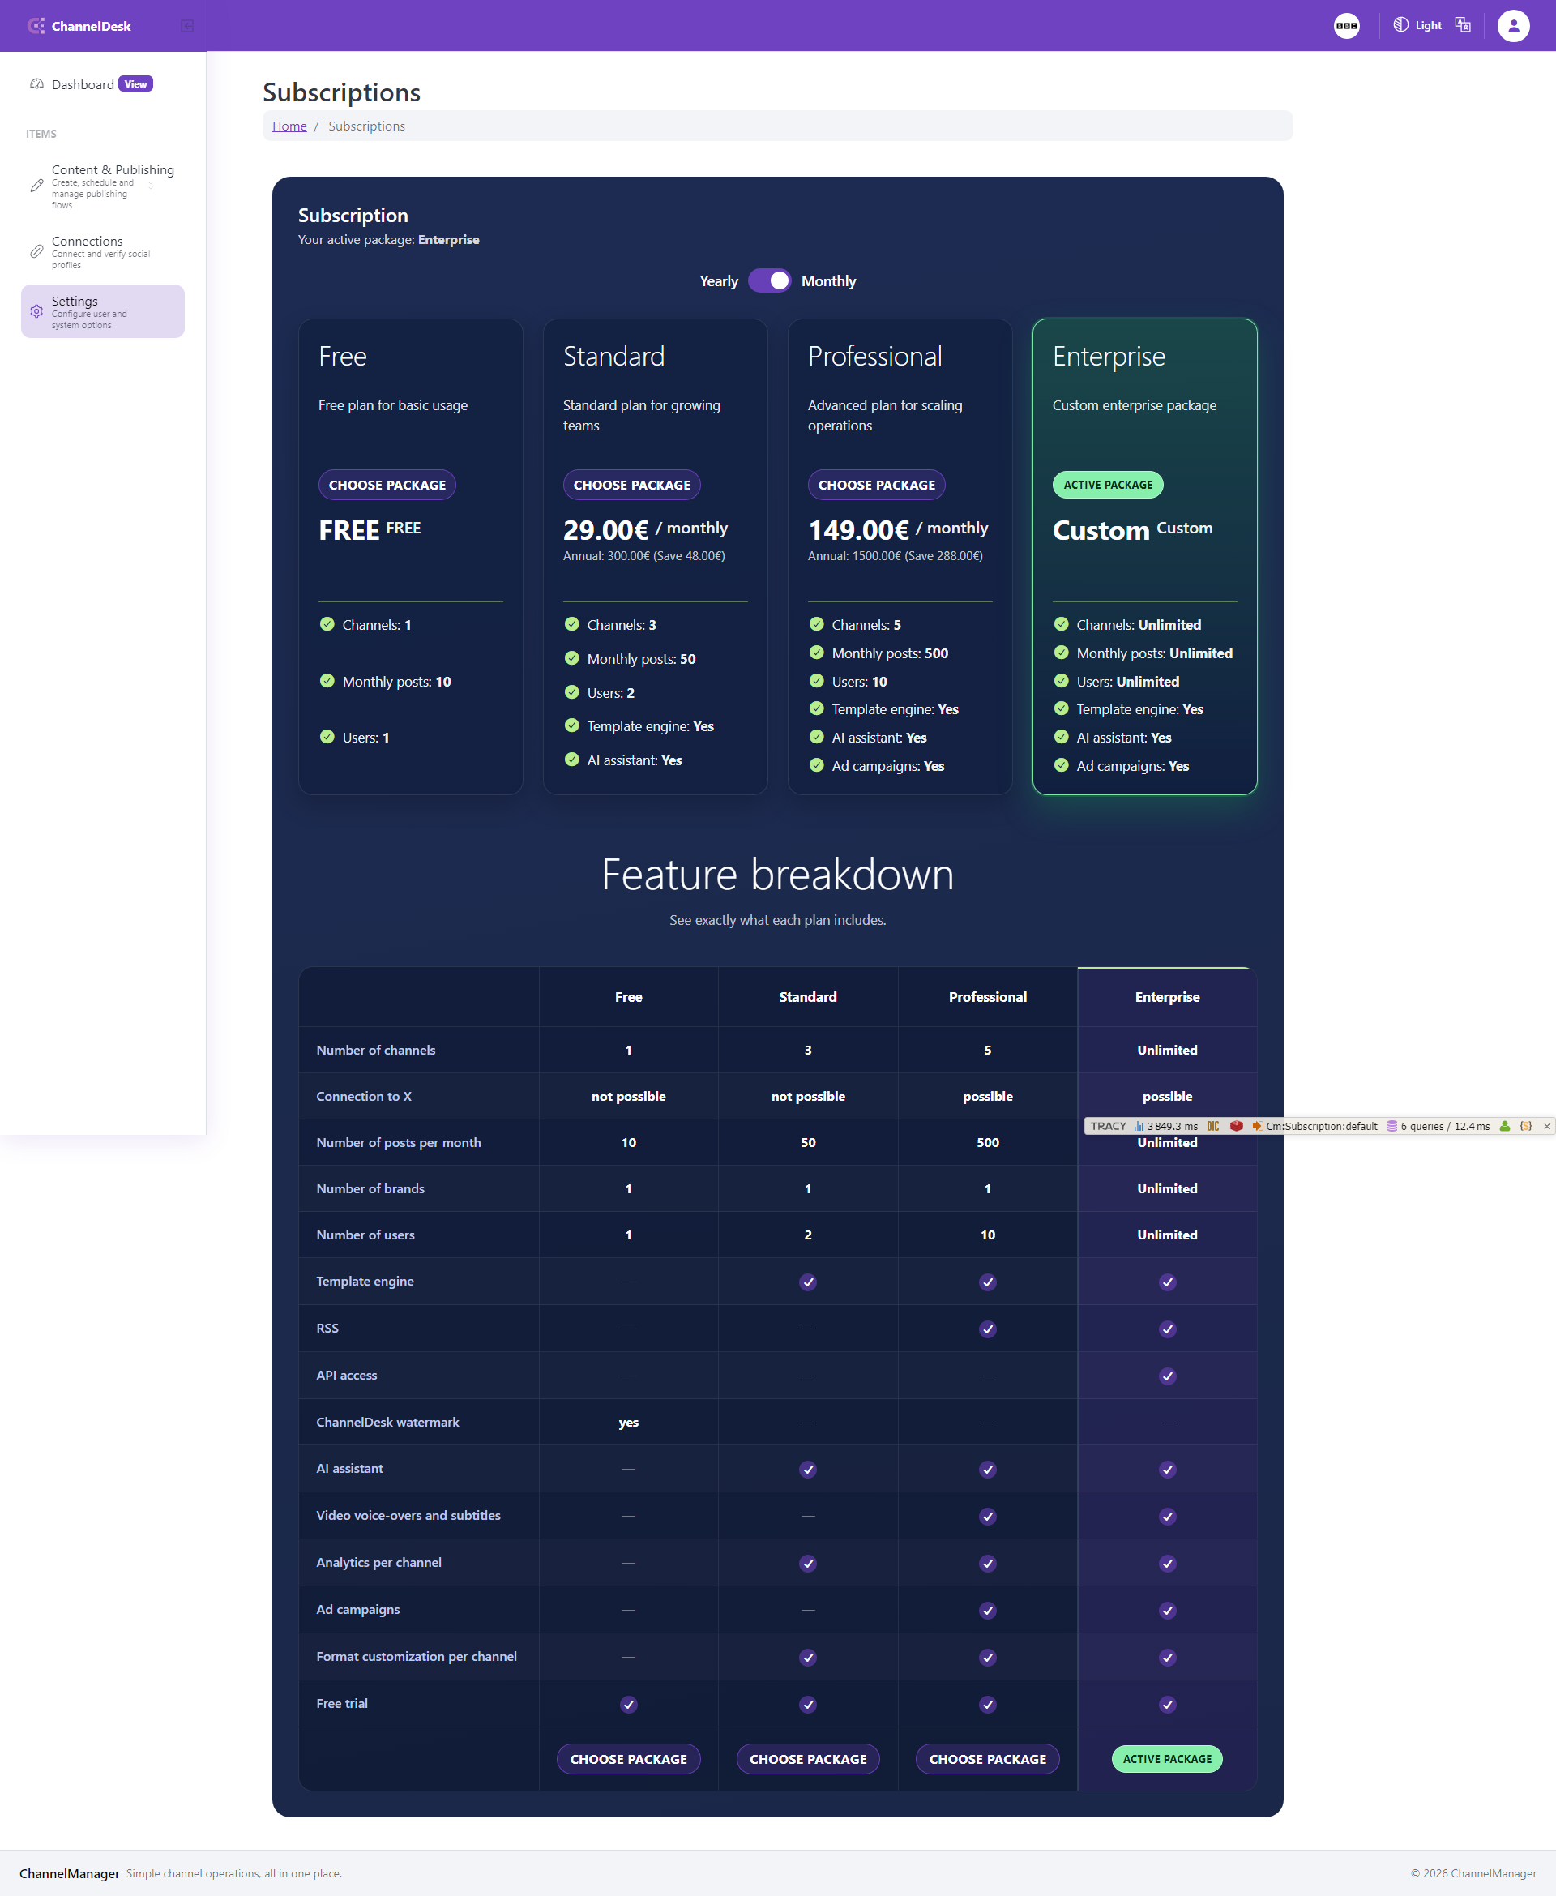The height and width of the screenshot is (1896, 1556).
Task: Open the Content & Publishing menu item
Action: pyautogui.click(x=102, y=186)
